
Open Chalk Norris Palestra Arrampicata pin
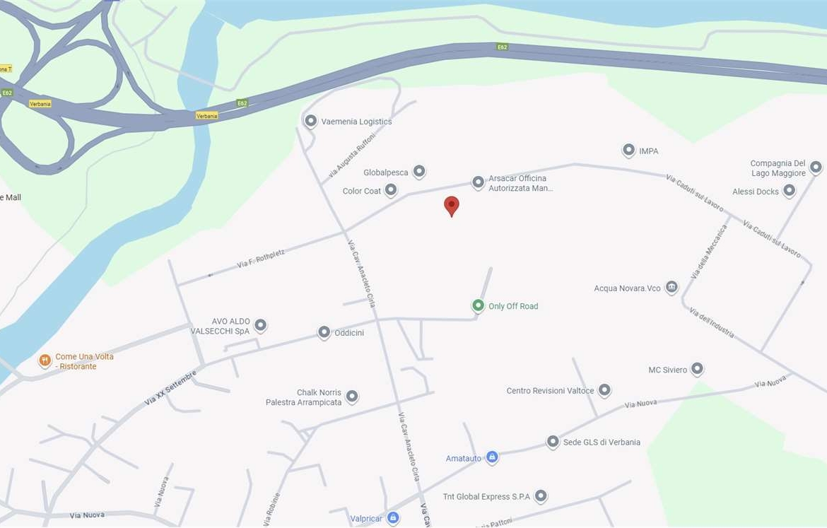click(352, 397)
